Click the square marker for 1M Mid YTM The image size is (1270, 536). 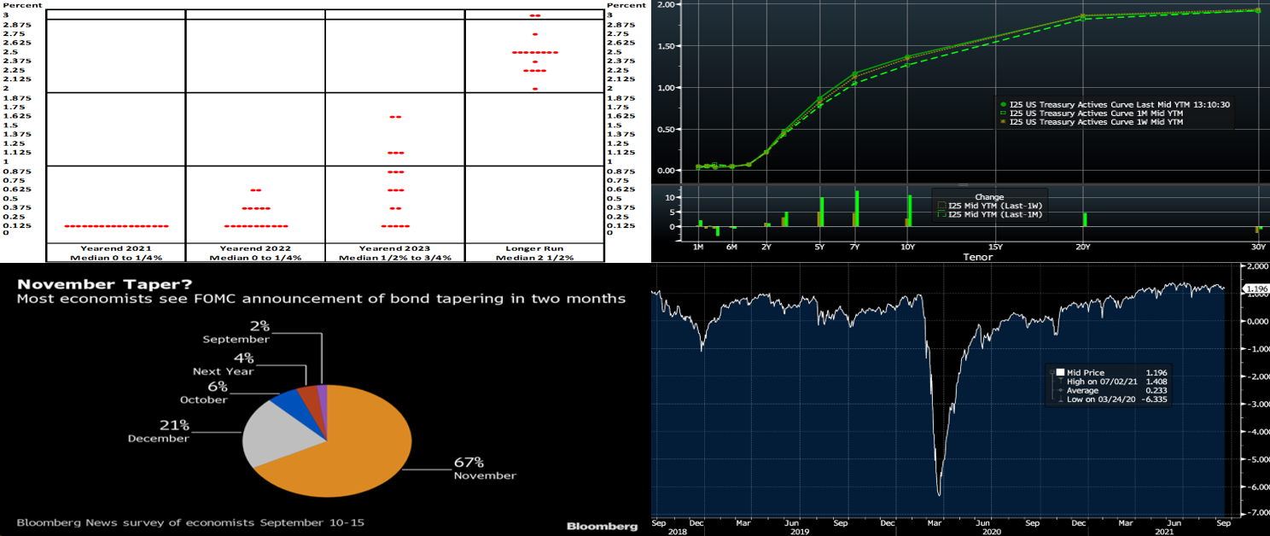[x=1005, y=113]
